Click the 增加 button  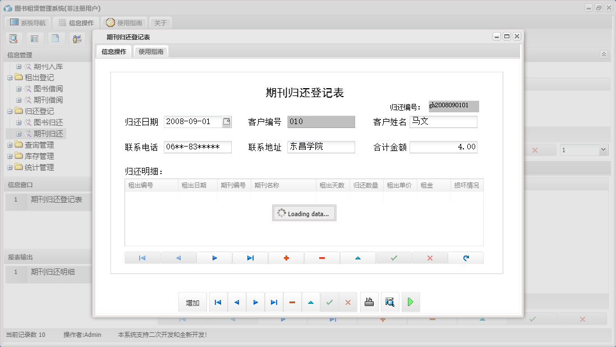(x=192, y=302)
